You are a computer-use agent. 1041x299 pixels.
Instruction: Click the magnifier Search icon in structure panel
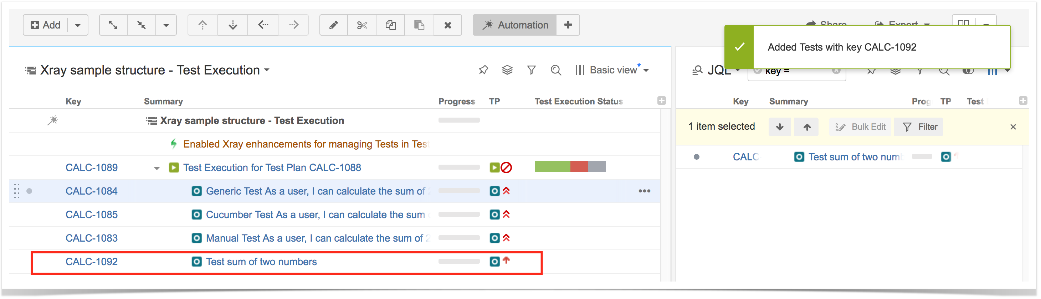(556, 70)
